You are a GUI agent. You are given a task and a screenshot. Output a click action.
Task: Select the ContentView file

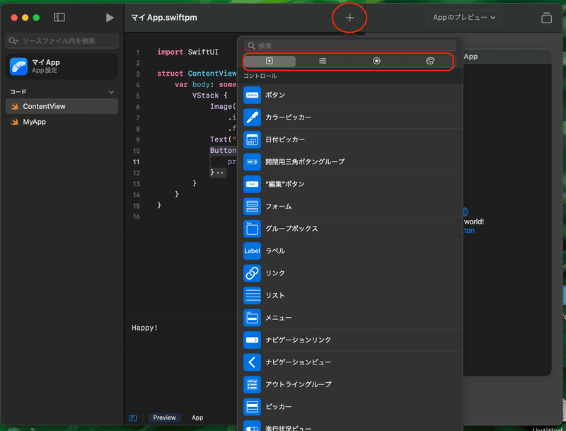pyautogui.click(x=62, y=106)
